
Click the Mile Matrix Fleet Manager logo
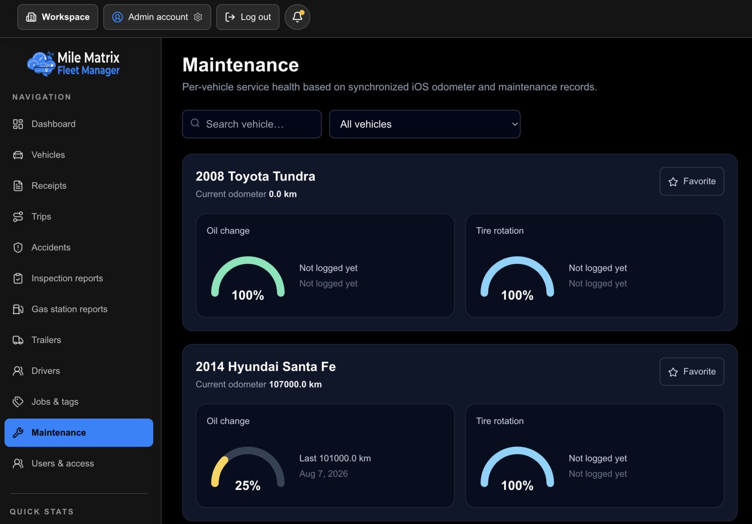[x=73, y=64]
